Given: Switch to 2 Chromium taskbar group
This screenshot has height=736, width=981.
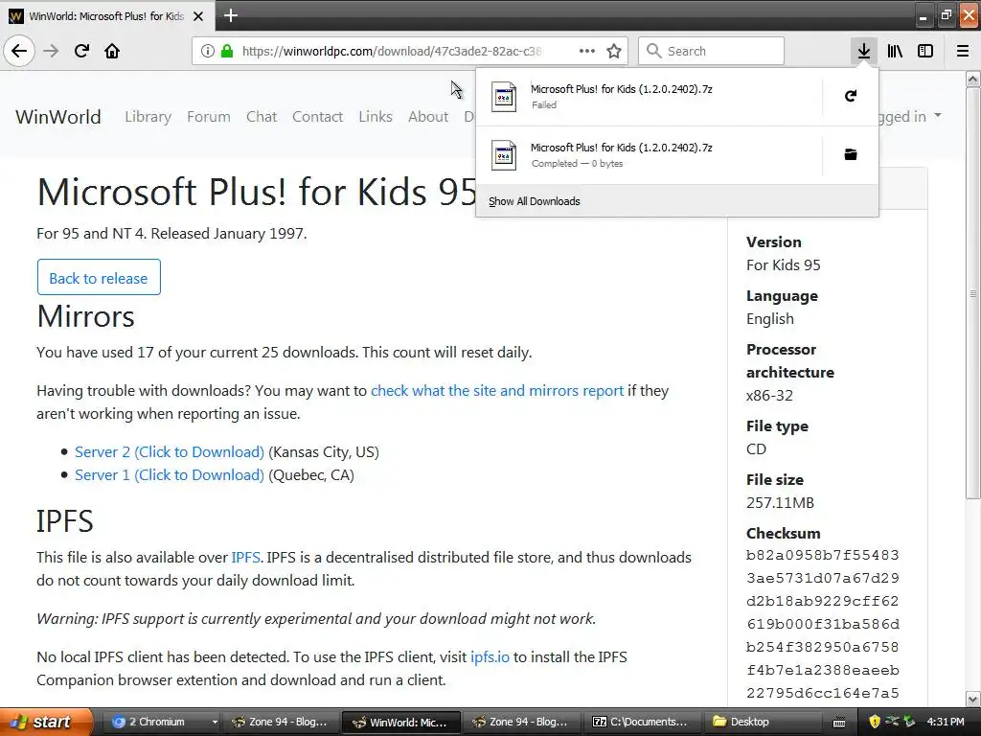Looking at the screenshot, I should point(161,722).
